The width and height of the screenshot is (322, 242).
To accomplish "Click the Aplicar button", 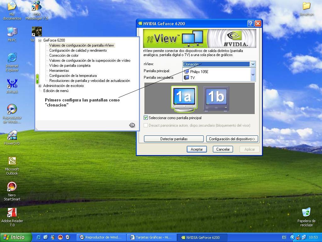I will point(249,149).
